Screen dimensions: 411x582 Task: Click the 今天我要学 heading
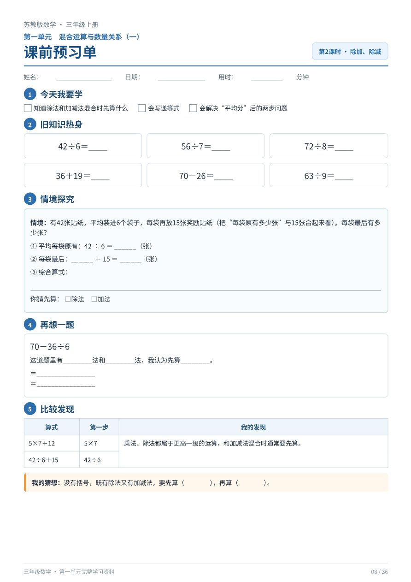tap(61, 95)
